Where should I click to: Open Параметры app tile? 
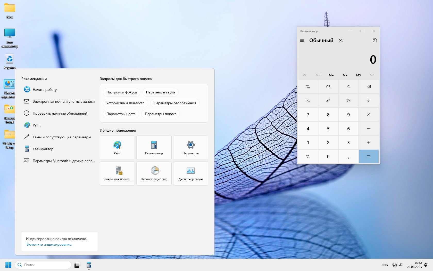point(190,148)
